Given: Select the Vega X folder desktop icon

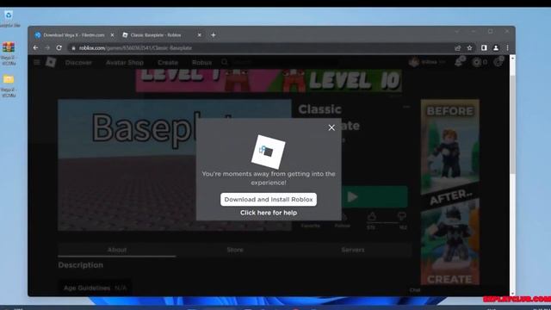Looking at the screenshot, I should [x=9, y=85].
